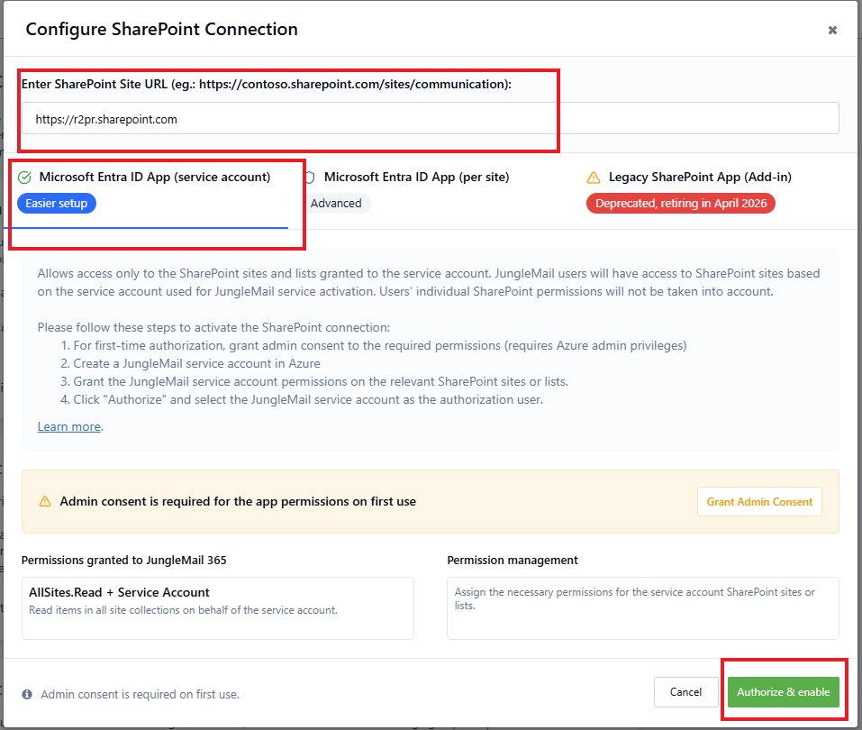Click the warning icon in admin consent banner
The width and height of the screenshot is (862, 730).
pos(45,501)
